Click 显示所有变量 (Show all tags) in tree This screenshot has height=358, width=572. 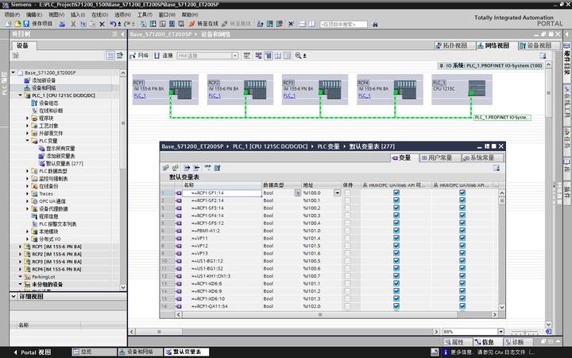tap(60, 148)
